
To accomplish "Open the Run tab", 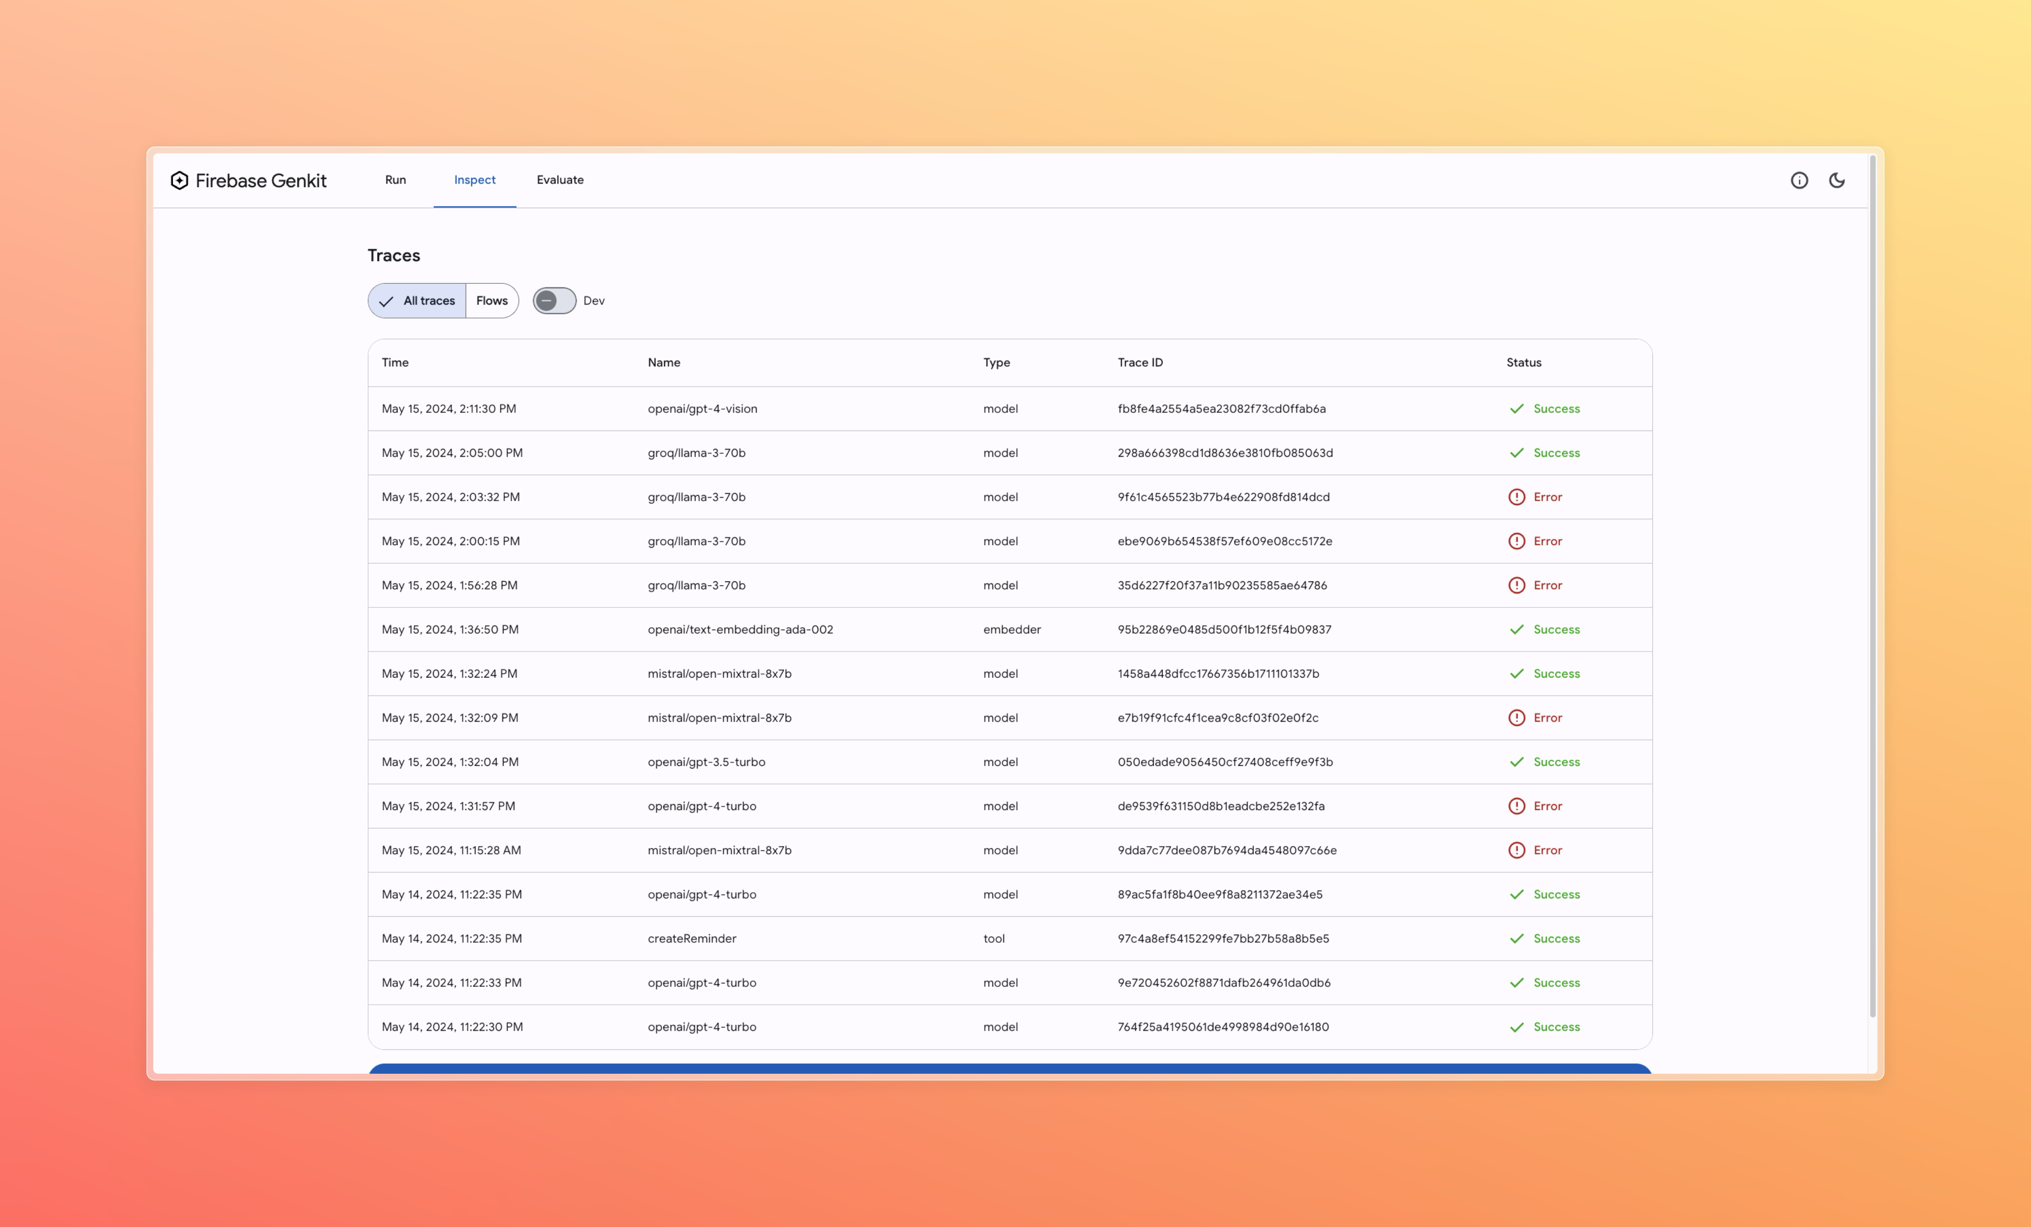I will [x=395, y=180].
